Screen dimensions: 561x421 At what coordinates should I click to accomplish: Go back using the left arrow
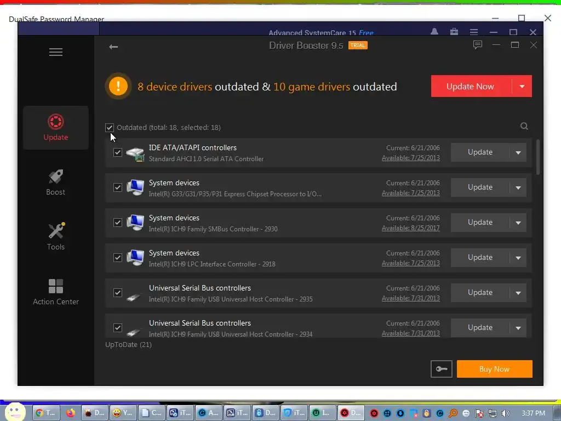[113, 47]
